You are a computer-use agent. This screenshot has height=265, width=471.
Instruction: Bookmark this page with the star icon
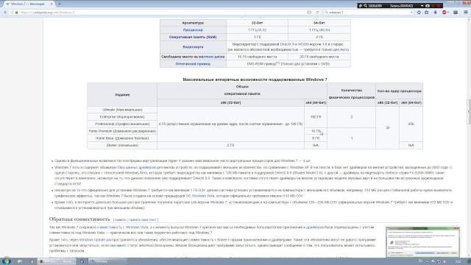pos(419,13)
